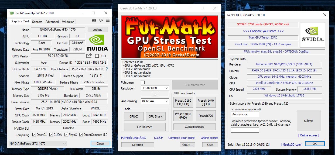Click the Max GPU Temp: 53°C value
This screenshot has height=155, width=335.
click(x=263, y=37)
